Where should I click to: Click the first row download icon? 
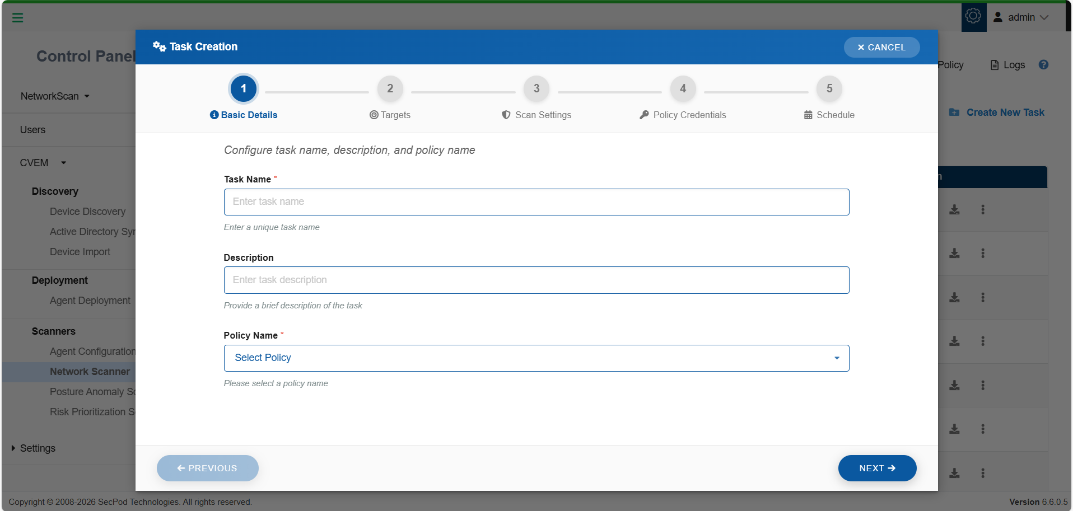click(x=955, y=210)
